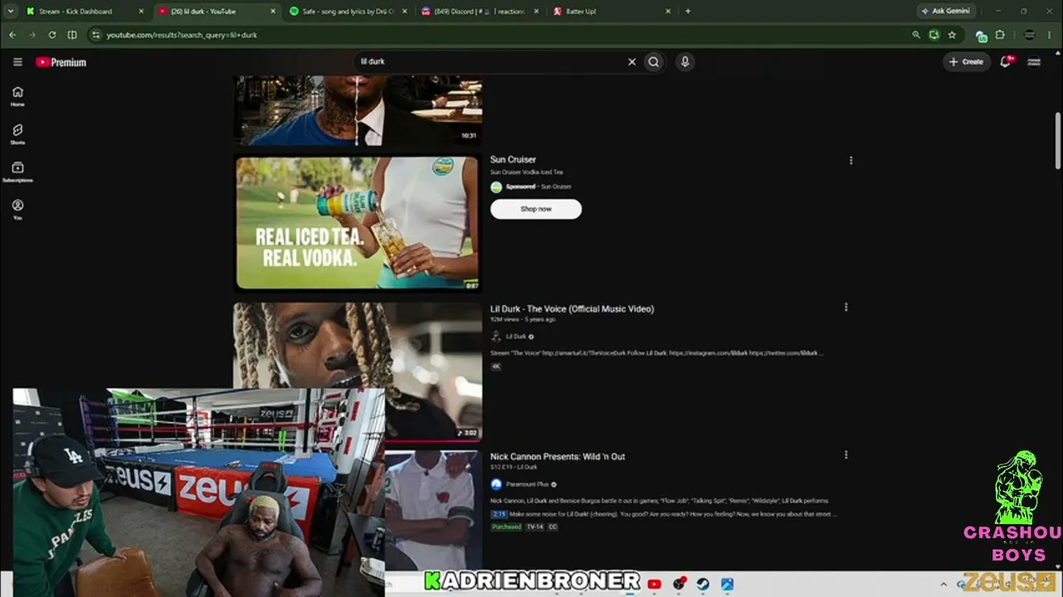Show hidden system tray icons chevron
Image resolution: width=1063 pixels, height=597 pixels.
pos(944,584)
